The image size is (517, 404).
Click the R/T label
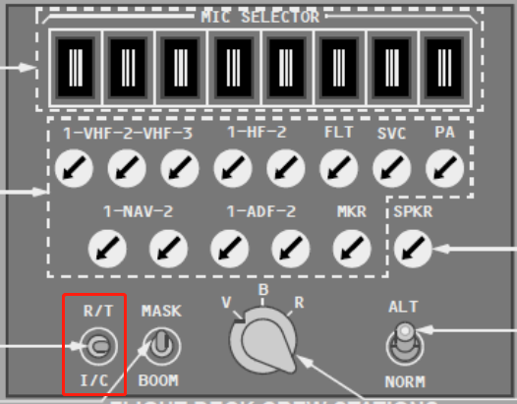click(x=98, y=311)
